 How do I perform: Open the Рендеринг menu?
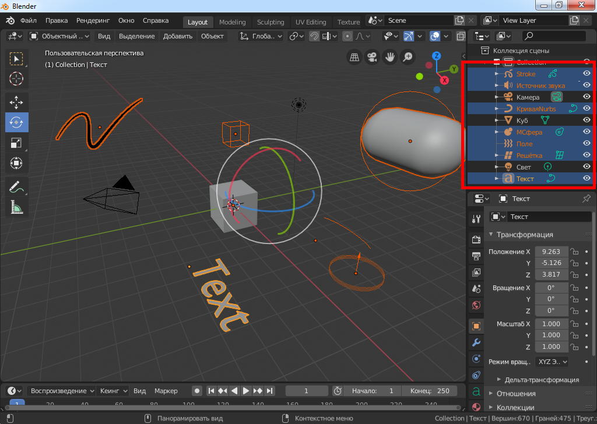tap(93, 20)
